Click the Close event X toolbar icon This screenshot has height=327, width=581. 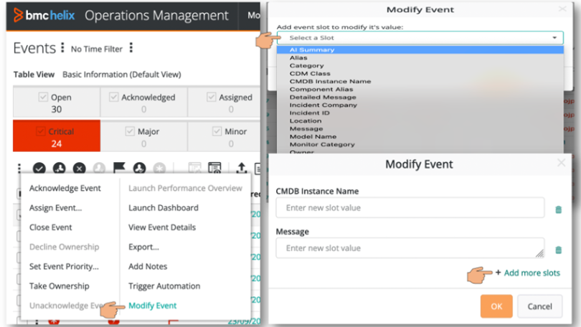[80, 169]
